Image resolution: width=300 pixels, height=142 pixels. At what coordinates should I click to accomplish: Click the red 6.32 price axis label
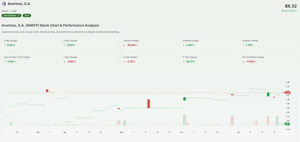tap(287, 92)
